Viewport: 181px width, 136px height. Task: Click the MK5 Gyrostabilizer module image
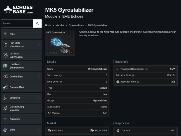pos(60,45)
